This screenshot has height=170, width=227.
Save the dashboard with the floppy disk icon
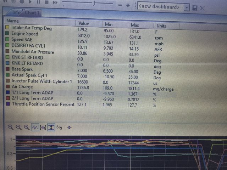(x=195, y=7)
